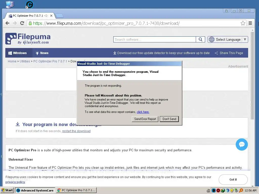This screenshot has height=194, width=259.
Task: Go to Home breadcrumb
Action: point(12,61)
